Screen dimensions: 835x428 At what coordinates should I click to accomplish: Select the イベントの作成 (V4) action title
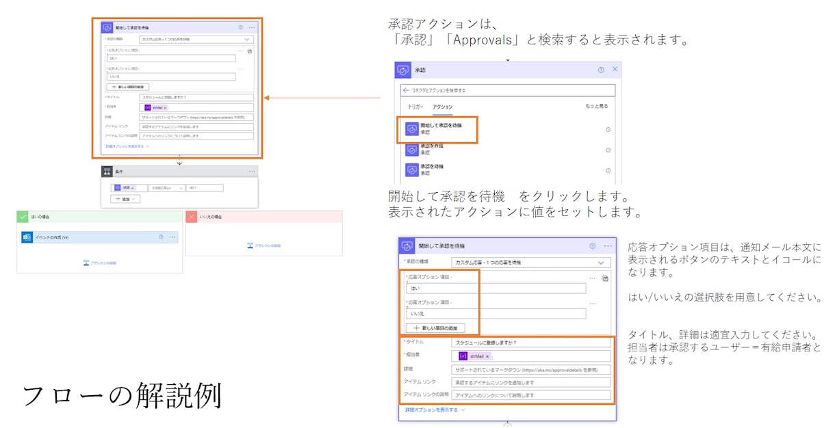tap(52, 237)
